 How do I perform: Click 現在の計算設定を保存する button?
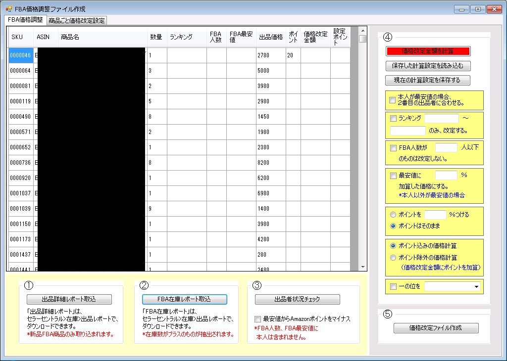point(428,80)
